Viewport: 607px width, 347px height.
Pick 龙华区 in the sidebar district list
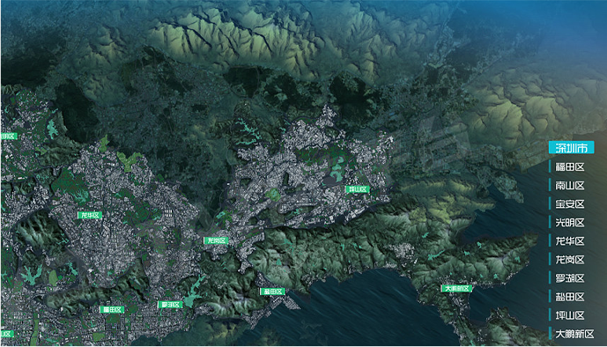(570, 241)
